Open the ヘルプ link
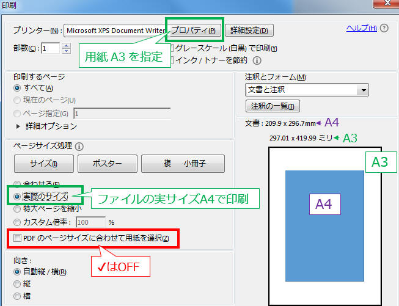399x306 pixels. pos(361,28)
